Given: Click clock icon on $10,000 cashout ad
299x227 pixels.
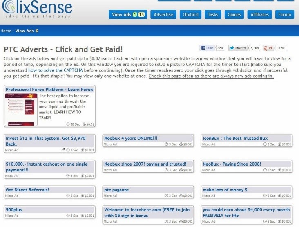Looking at the screenshot, I should 68,175.
